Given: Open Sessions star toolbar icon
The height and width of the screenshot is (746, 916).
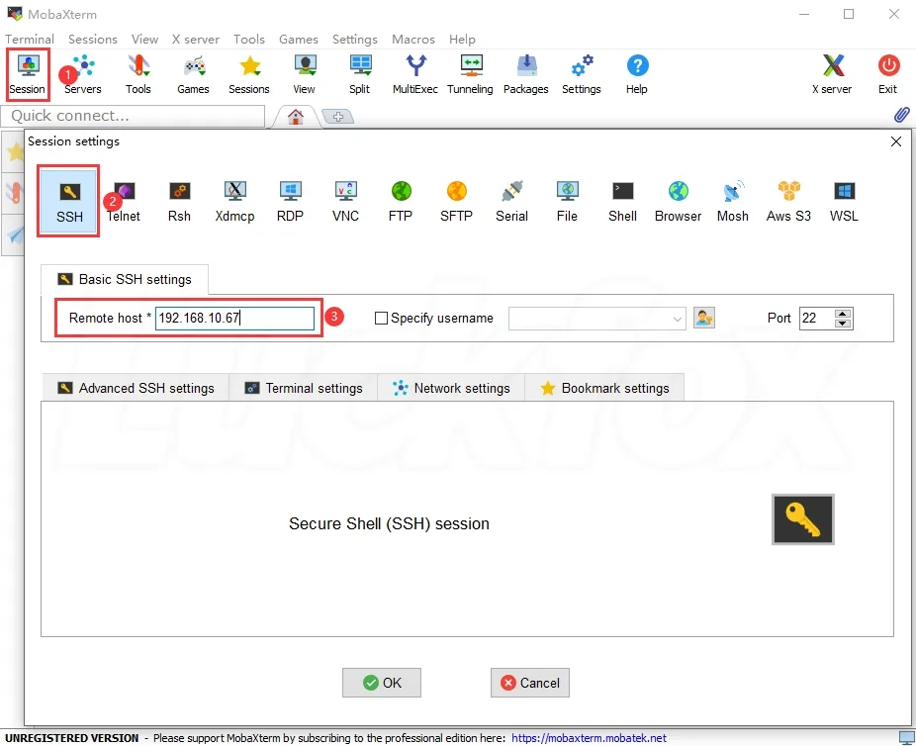Looking at the screenshot, I should (x=249, y=74).
